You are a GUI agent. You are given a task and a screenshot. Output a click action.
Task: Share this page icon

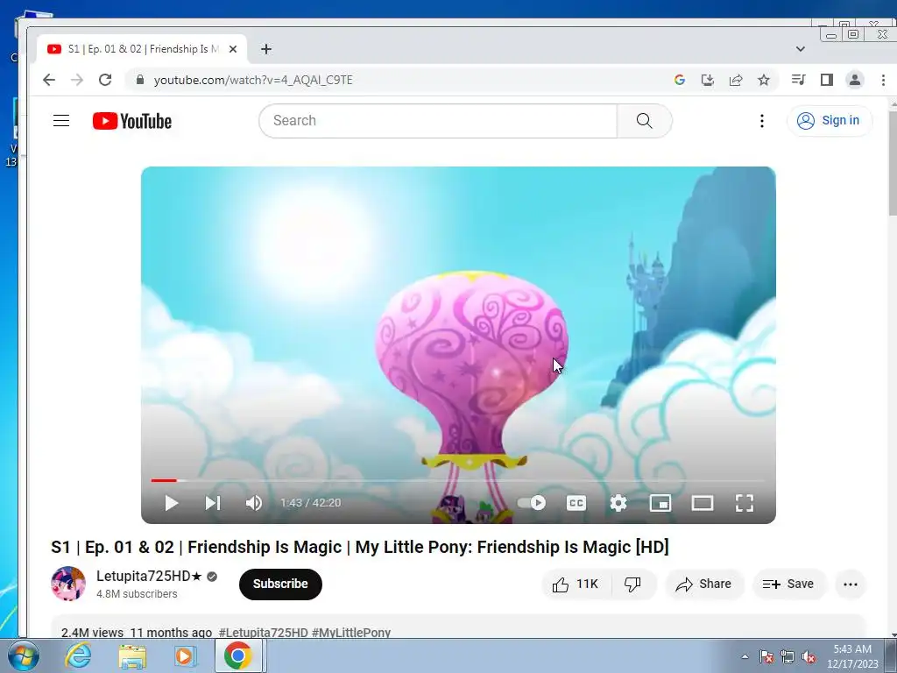736,80
